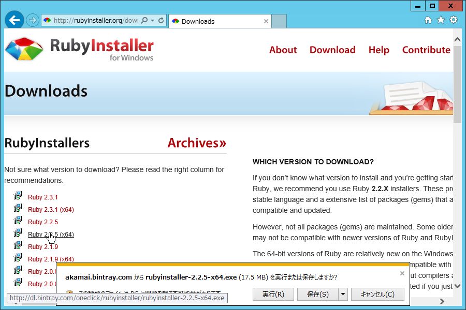Refresh the page with the reload icon
The height and width of the screenshot is (310, 466).
(161, 20)
